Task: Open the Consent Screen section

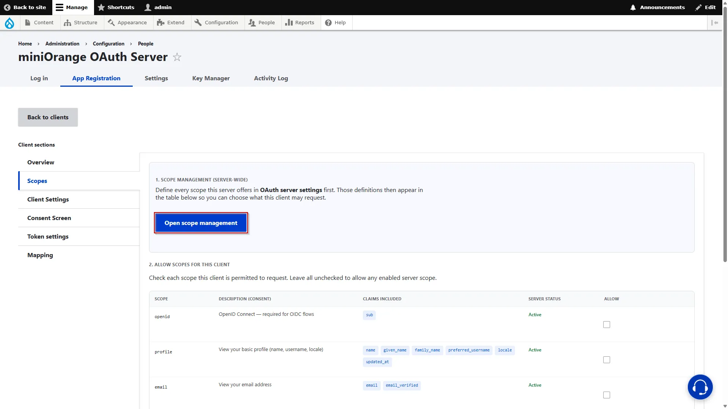Action: coord(79,218)
